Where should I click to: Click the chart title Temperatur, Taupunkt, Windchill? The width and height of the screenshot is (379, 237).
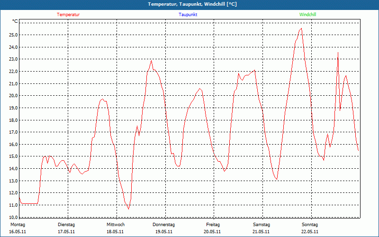192,4
